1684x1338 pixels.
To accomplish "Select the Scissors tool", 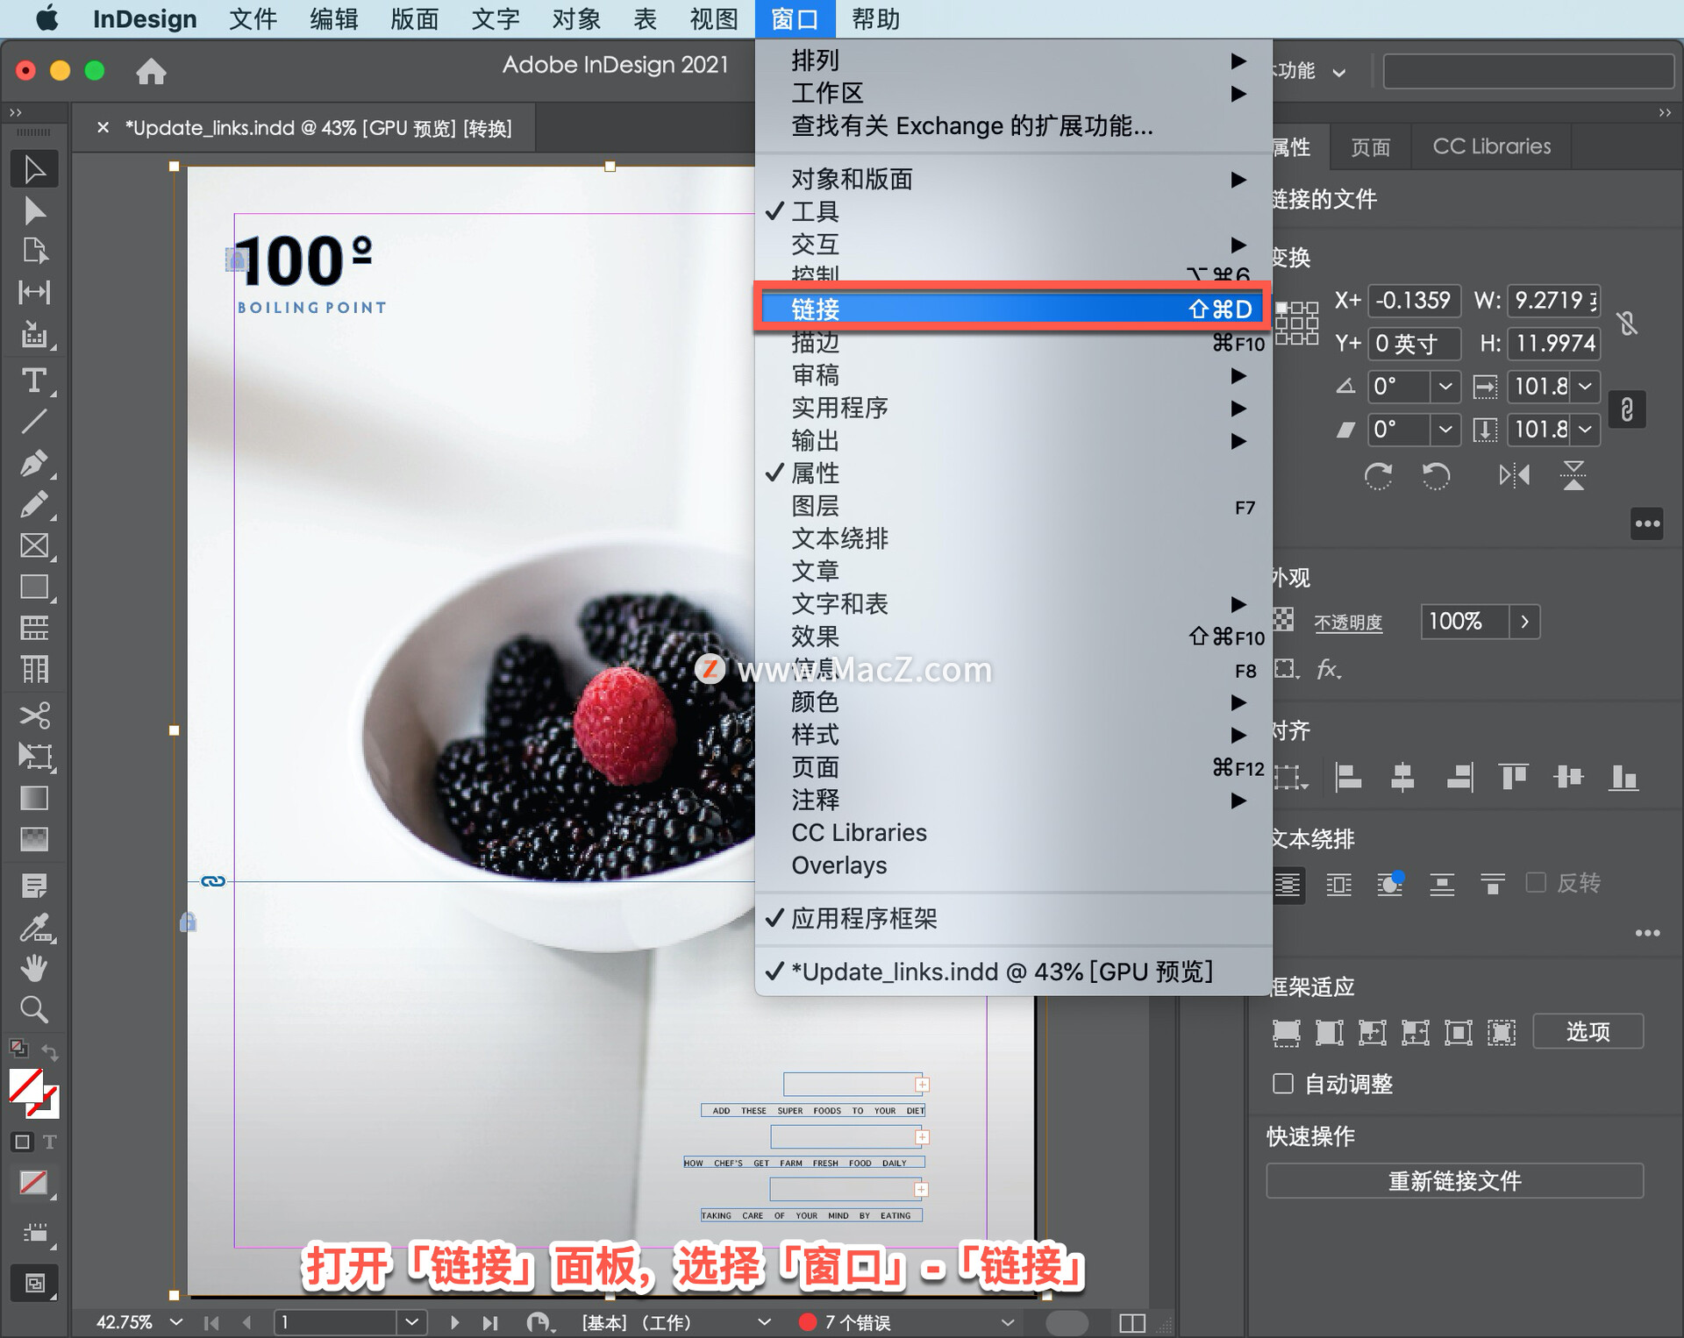I will [x=34, y=715].
